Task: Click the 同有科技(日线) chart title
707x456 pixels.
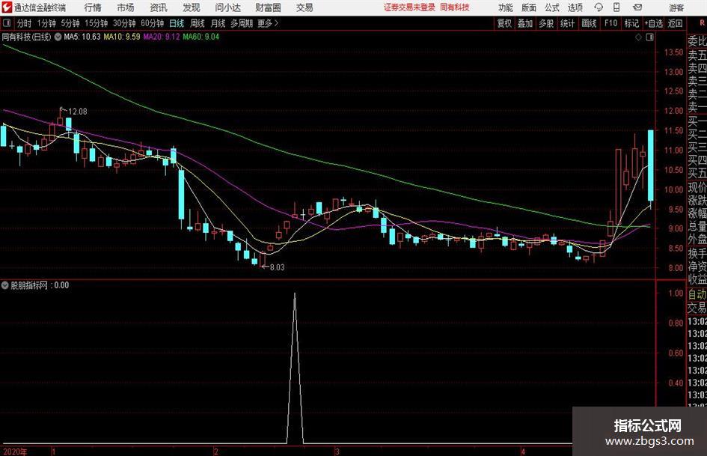Action: coord(27,37)
